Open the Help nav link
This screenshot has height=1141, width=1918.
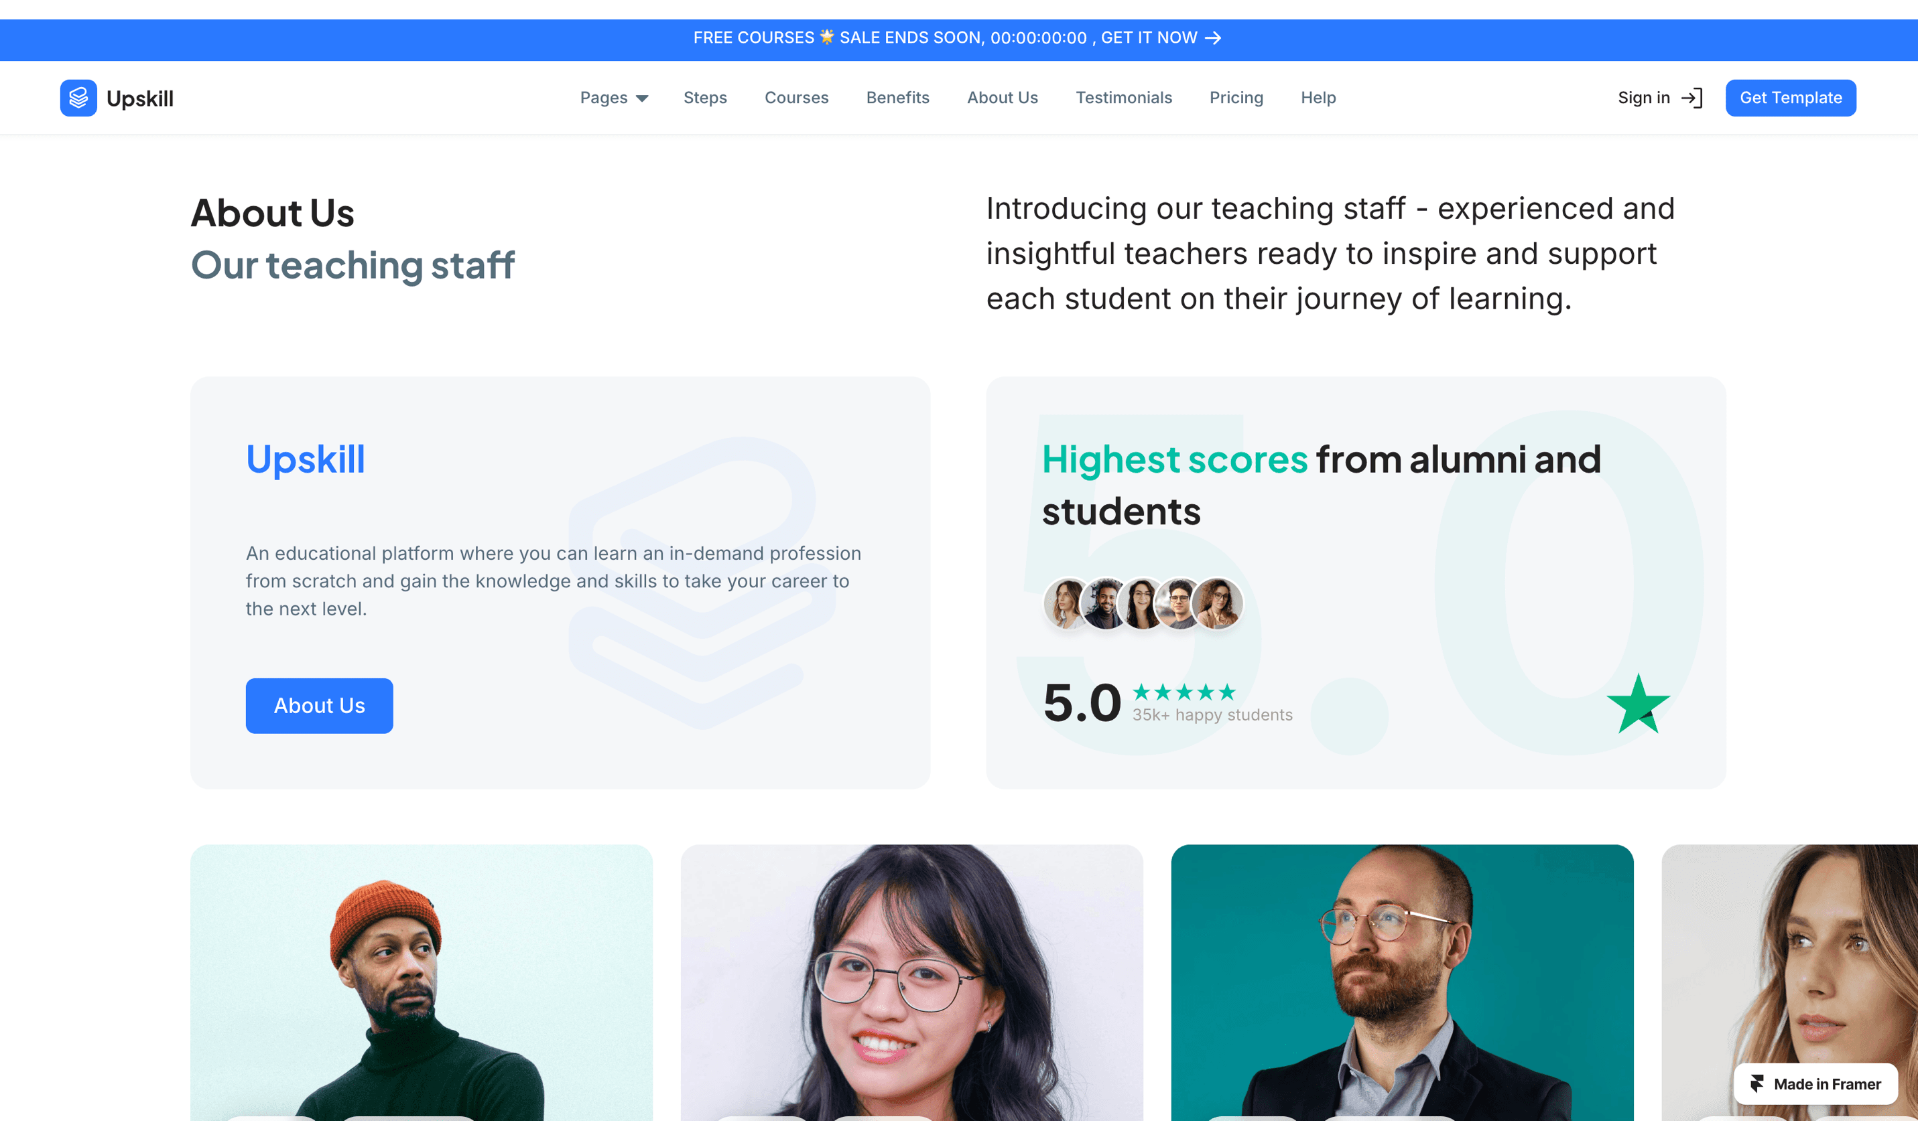[1318, 98]
